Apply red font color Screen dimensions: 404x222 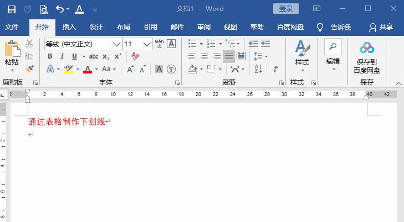88,69
